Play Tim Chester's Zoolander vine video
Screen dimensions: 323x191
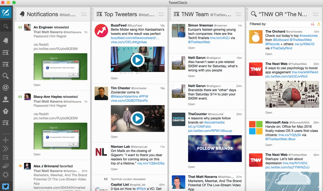tap(138, 118)
